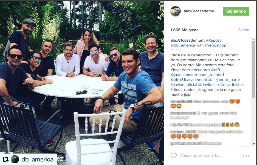Open the @repostapp mention link

point(215,45)
